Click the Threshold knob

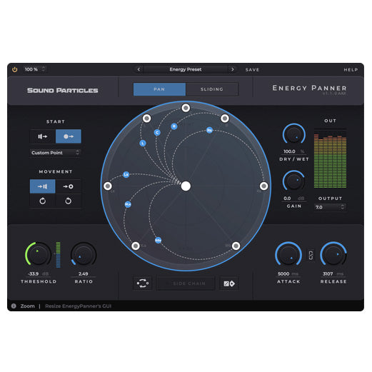(x=38, y=254)
